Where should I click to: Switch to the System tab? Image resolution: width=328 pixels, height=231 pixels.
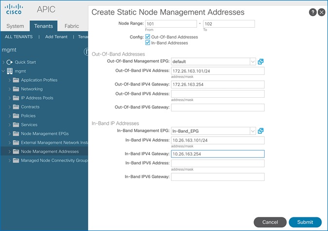point(15,26)
